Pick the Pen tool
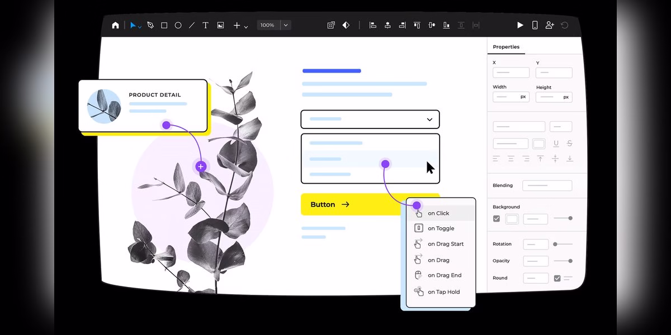This screenshot has height=335, width=671. point(150,25)
